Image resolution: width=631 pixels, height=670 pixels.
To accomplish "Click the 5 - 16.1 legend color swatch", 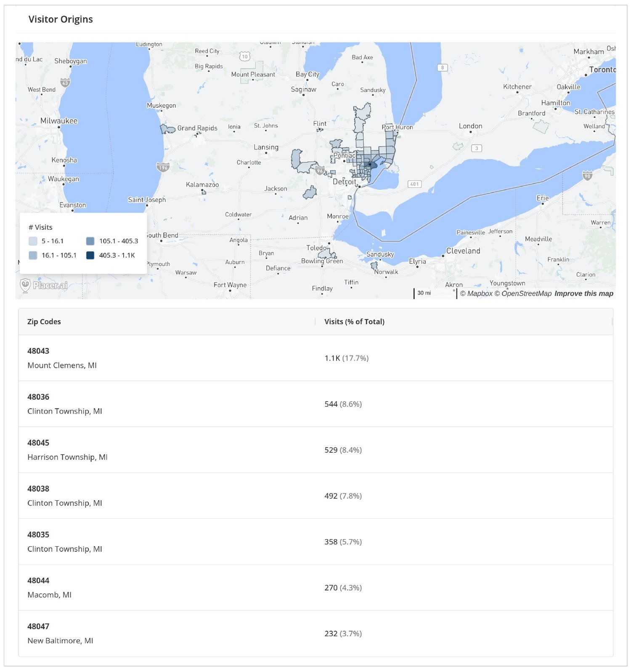I will click(x=33, y=241).
